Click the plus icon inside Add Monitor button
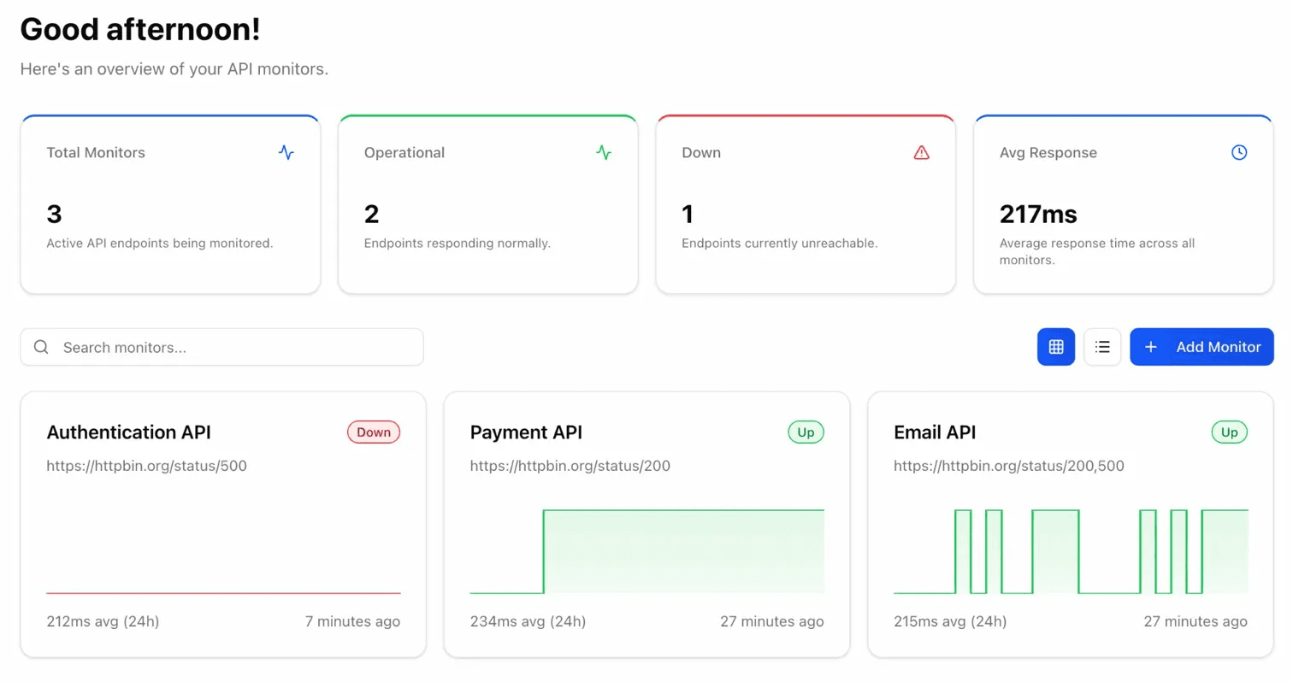The image size is (1293, 682). tap(1150, 347)
